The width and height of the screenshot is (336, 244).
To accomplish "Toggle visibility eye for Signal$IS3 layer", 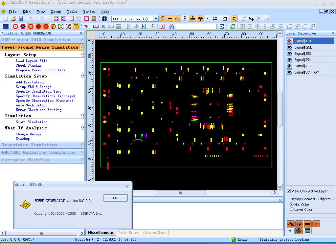I will [x=290, y=53].
